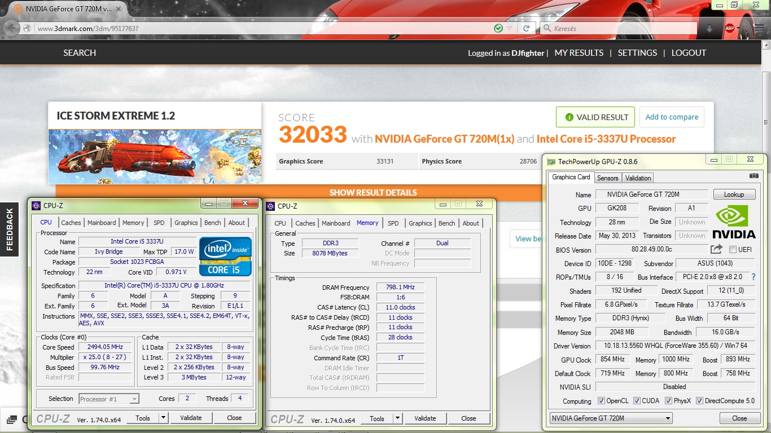
Task: Click the site globe icon before the URL
Action: click(x=28, y=28)
